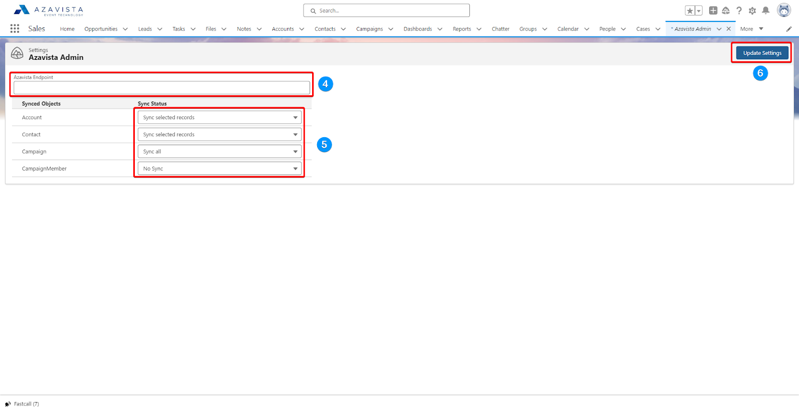Viewport: 799px width, 412px height.
Task: Open the CampaignMember sync status dropdown
Action: (x=220, y=169)
